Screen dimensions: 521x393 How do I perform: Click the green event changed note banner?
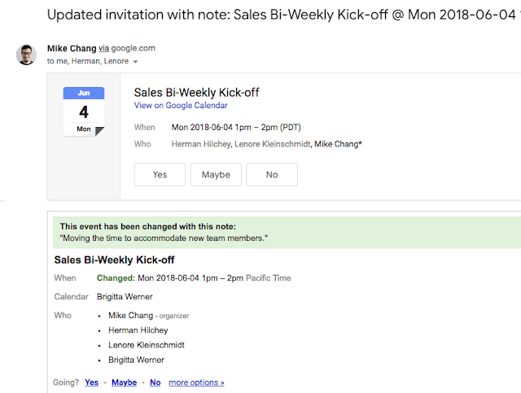[x=283, y=233]
